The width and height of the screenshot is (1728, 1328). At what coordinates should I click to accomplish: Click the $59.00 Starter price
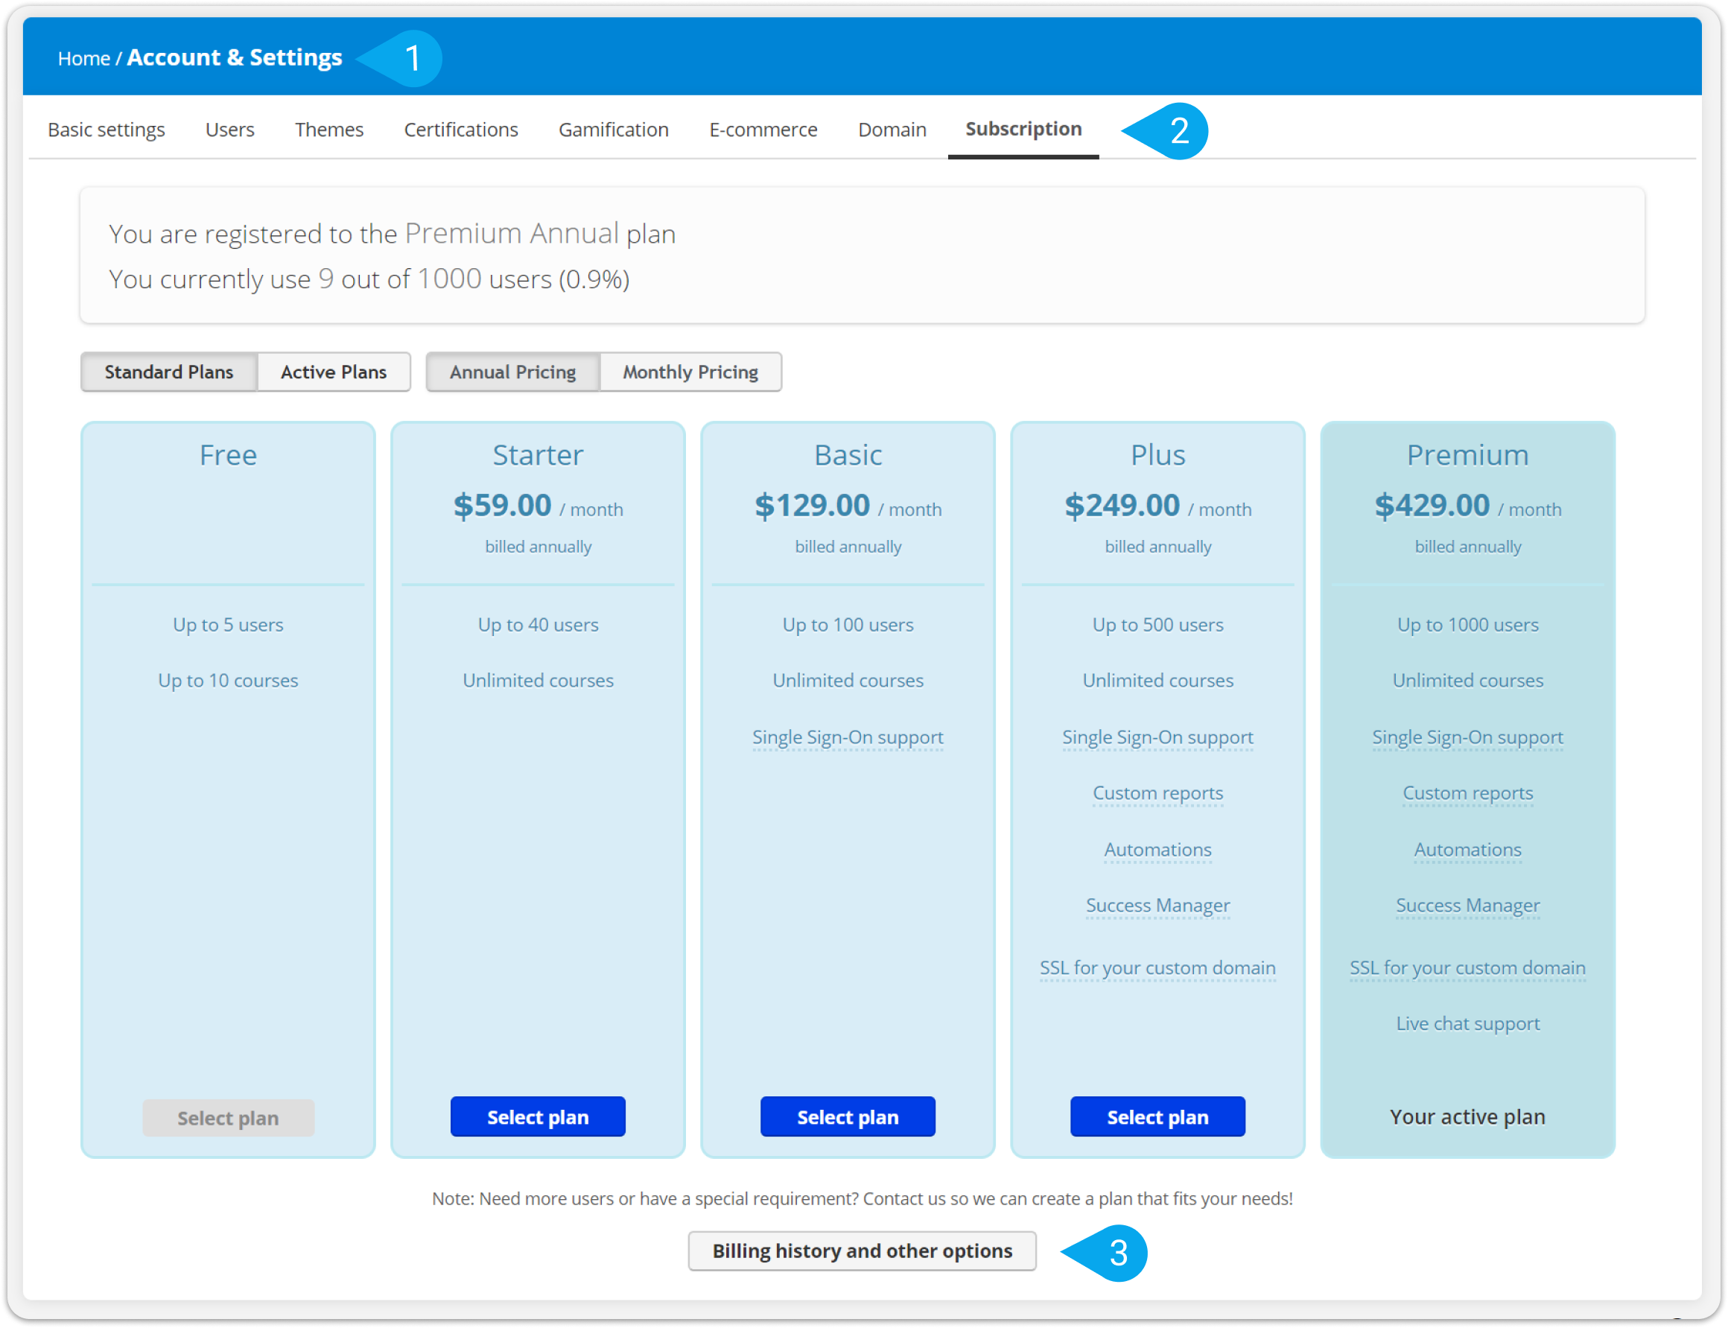[x=503, y=506]
